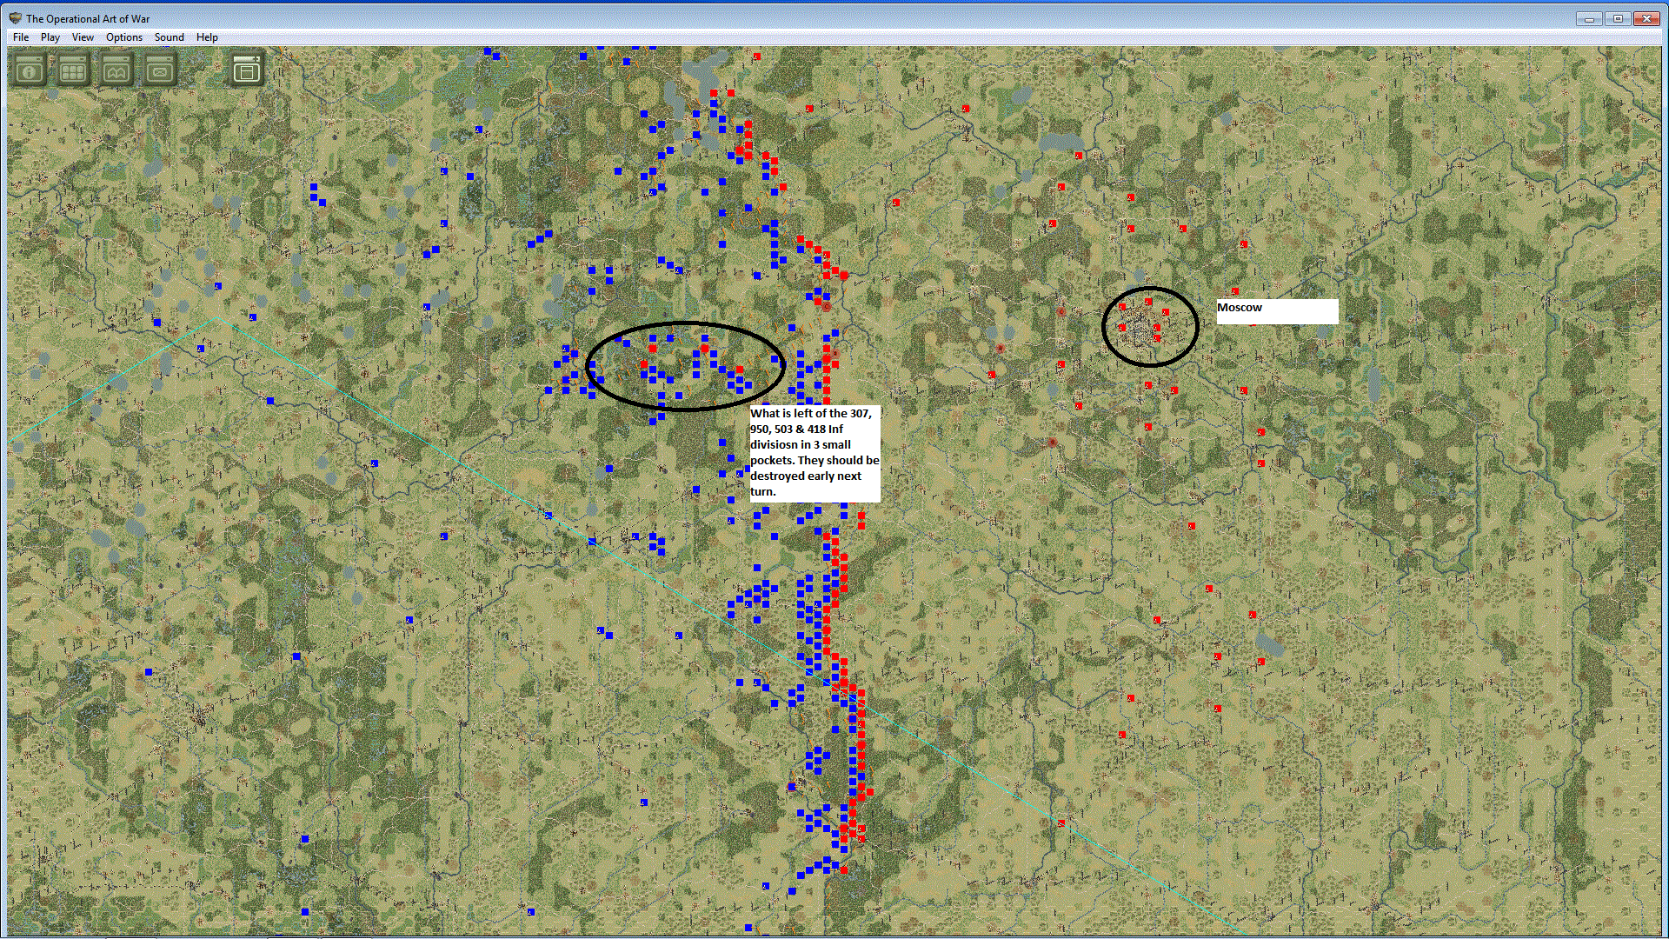Viewport: 1669px width, 939px height.
Task: Click the note about 307, 950, 503 divisions
Action: 815,453
